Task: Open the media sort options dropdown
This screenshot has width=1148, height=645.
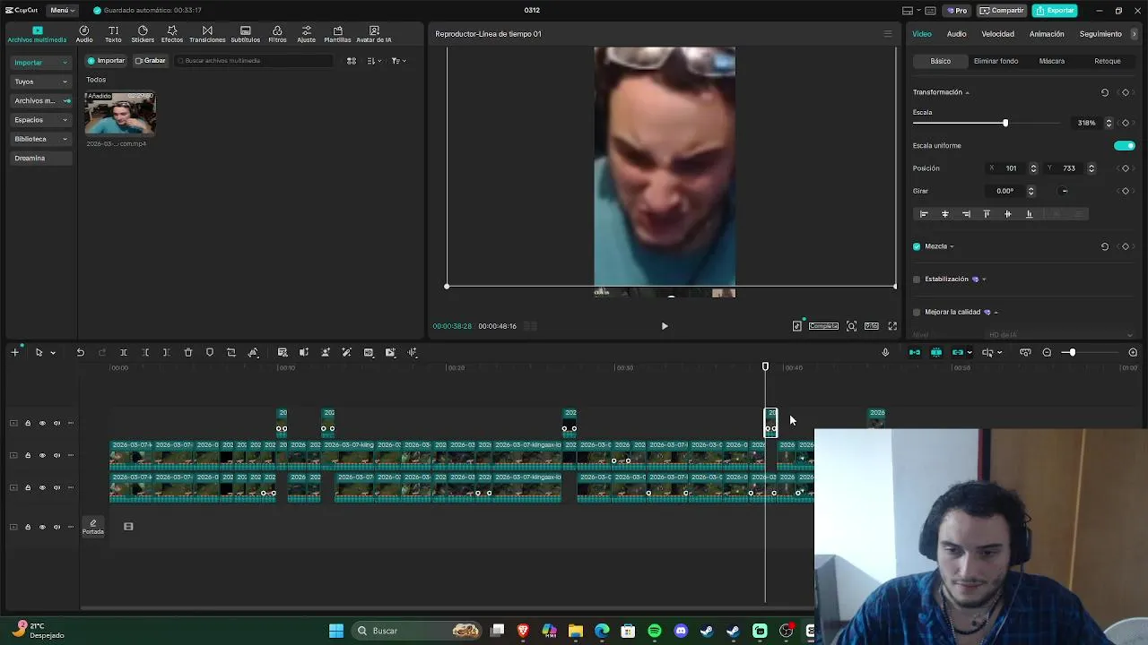Action: 374,61
